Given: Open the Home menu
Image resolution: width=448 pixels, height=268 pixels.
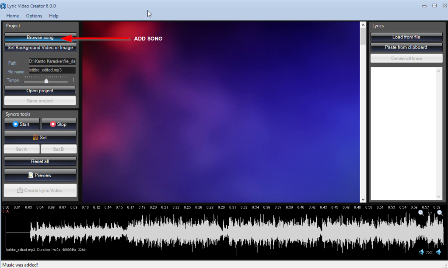Looking at the screenshot, I should click(13, 16).
